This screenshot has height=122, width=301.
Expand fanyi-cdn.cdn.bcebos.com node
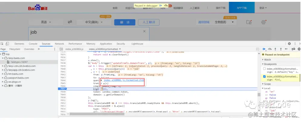(x=3, y=66)
